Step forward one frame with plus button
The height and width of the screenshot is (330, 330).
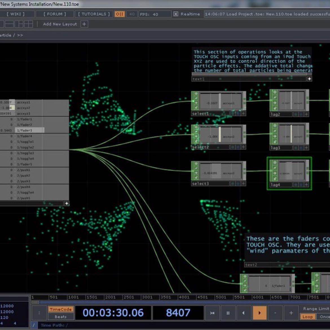click(x=291, y=313)
